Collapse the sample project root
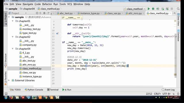 pyautogui.click(x=9, y=17)
